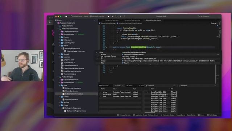The height and width of the screenshot is (131, 232).
Task: Open ListenTogetherHubClient.cs file
Action: 74,68
